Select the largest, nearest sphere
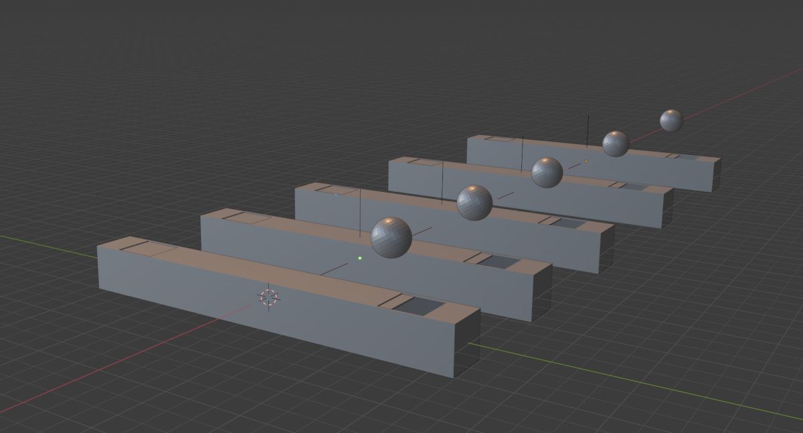This screenshot has width=803, height=433. [391, 237]
